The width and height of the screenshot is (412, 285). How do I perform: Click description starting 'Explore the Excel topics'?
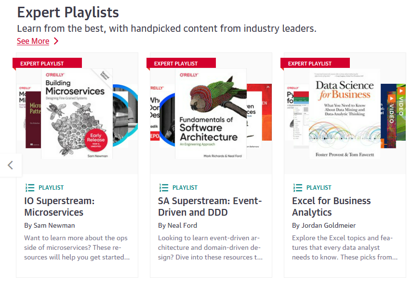(345, 247)
